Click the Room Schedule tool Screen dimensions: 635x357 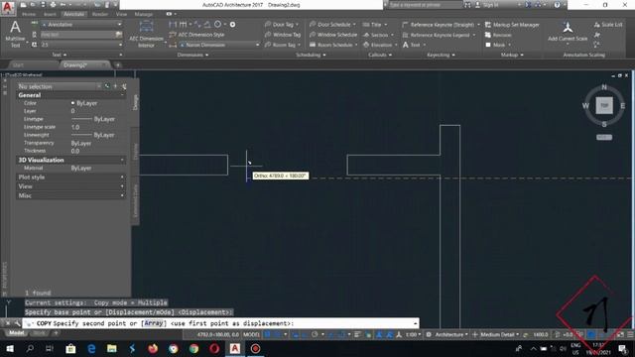coord(333,45)
